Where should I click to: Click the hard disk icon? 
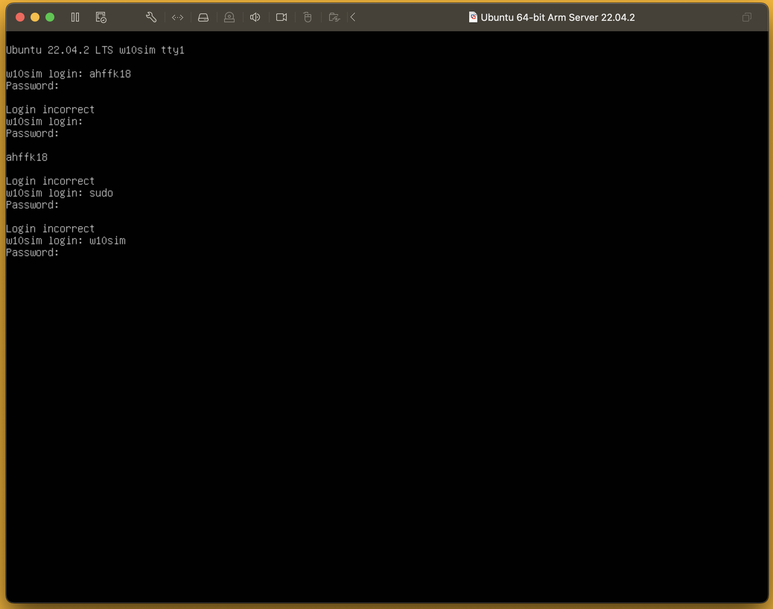pyautogui.click(x=203, y=17)
